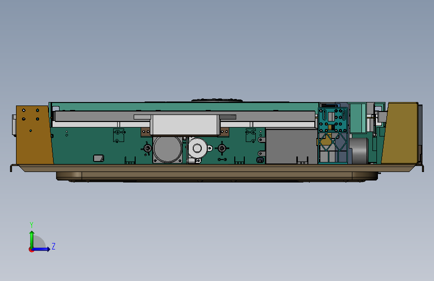This screenshot has height=281, width=434.
Task: Pick the gray cylindrical motor near right bracket
Action: [359, 151]
